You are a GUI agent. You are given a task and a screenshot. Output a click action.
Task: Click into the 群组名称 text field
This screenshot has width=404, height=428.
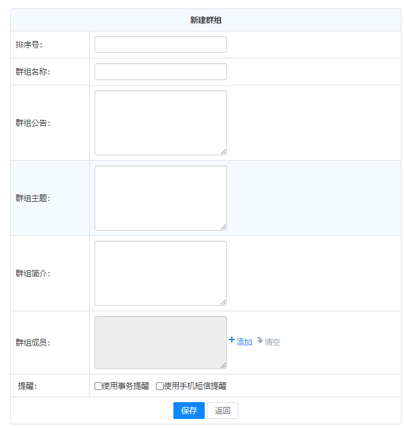(x=161, y=72)
